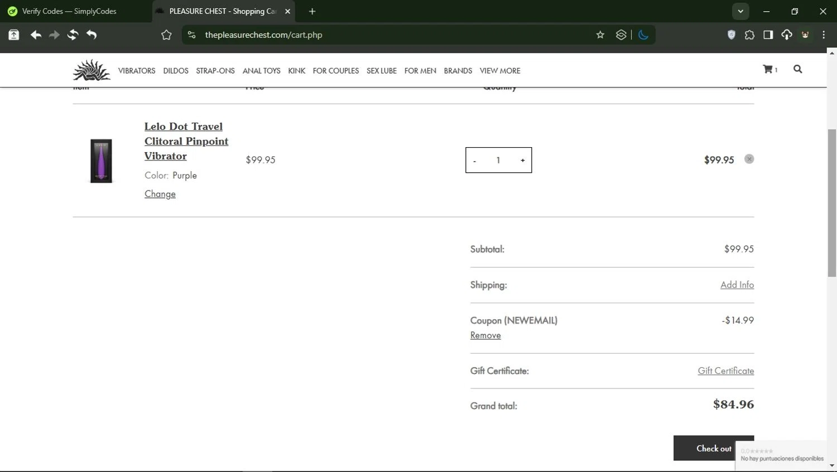Screen dimensions: 837x472
Task: Remove the Lelo Dot item with the X icon
Action: pos(749,159)
